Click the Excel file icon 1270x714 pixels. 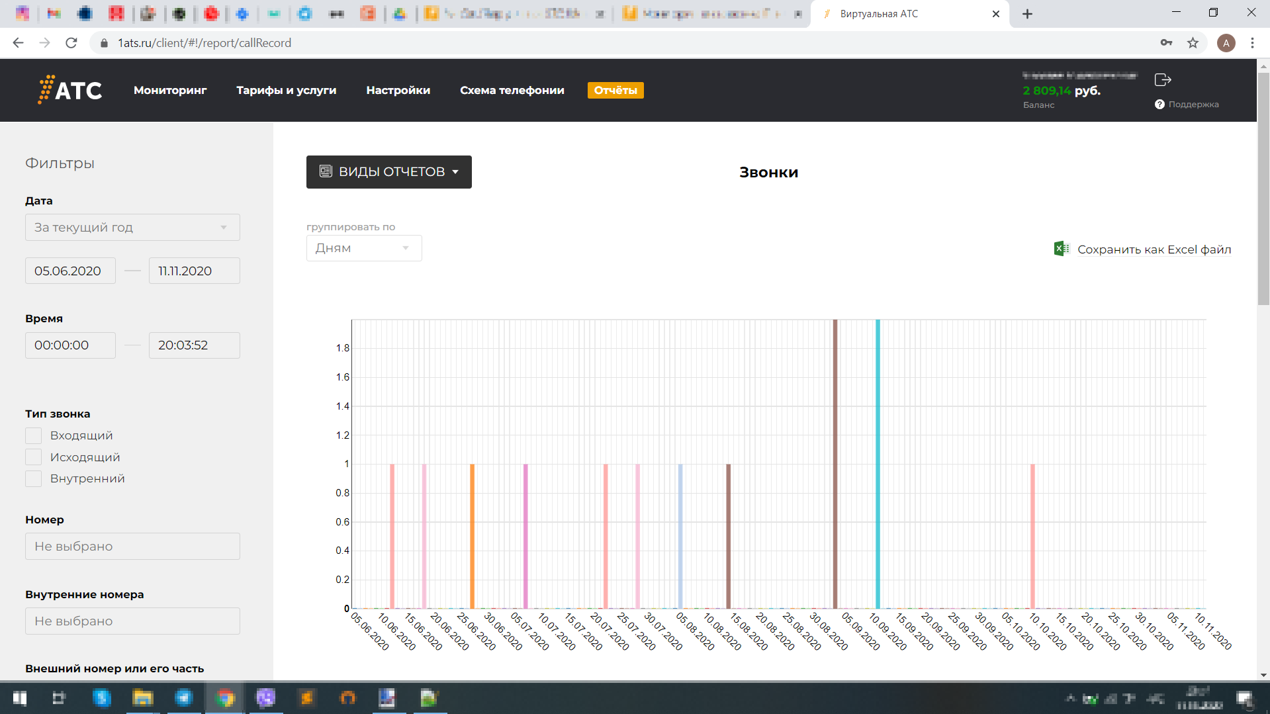[1061, 249]
